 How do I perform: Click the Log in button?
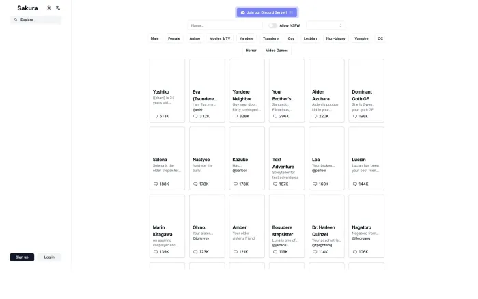point(49,257)
